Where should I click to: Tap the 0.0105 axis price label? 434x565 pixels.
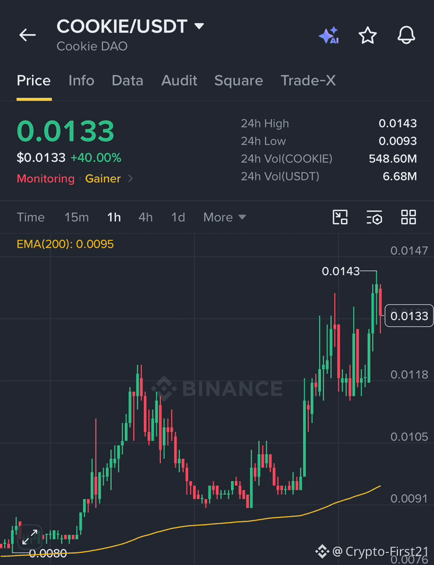[x=409, y=437]
